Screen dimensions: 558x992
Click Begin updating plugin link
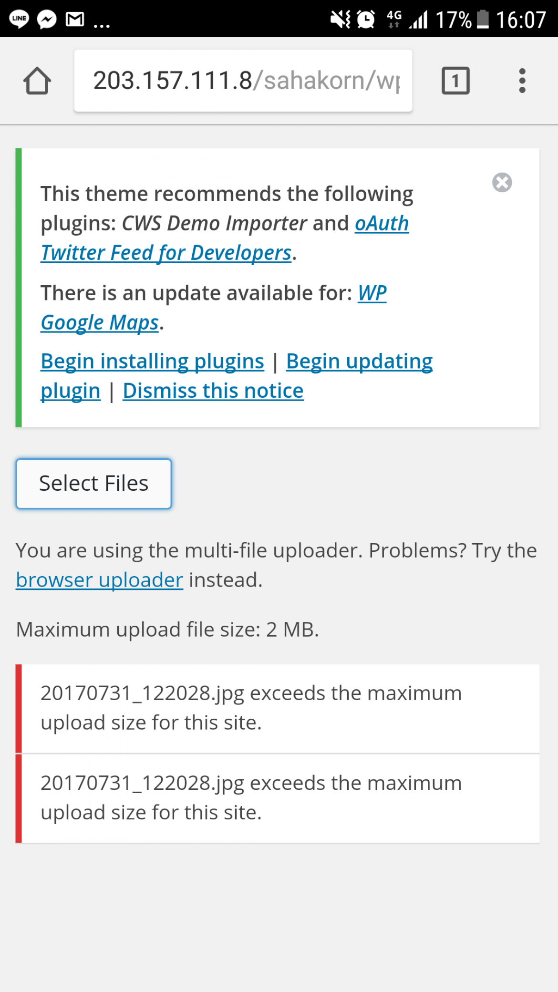[x=237, y=376]
